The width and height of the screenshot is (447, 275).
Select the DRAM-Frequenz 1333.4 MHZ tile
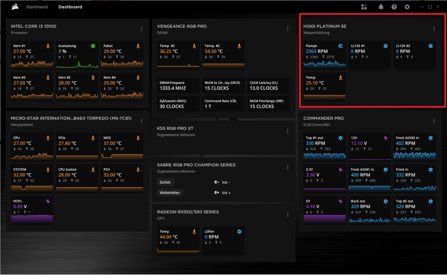pyautogui.click(x=178, y=85)
